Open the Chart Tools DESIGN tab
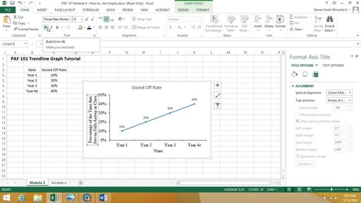 coord(183,10)
